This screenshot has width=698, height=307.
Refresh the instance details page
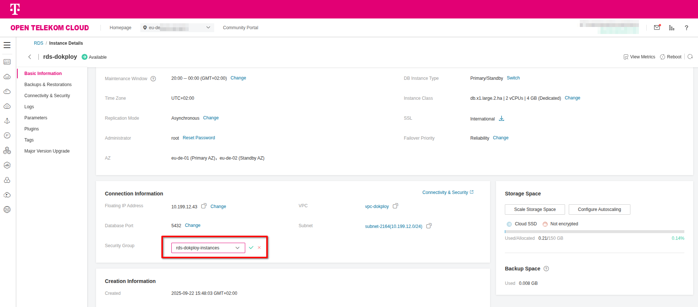(690, 57)
